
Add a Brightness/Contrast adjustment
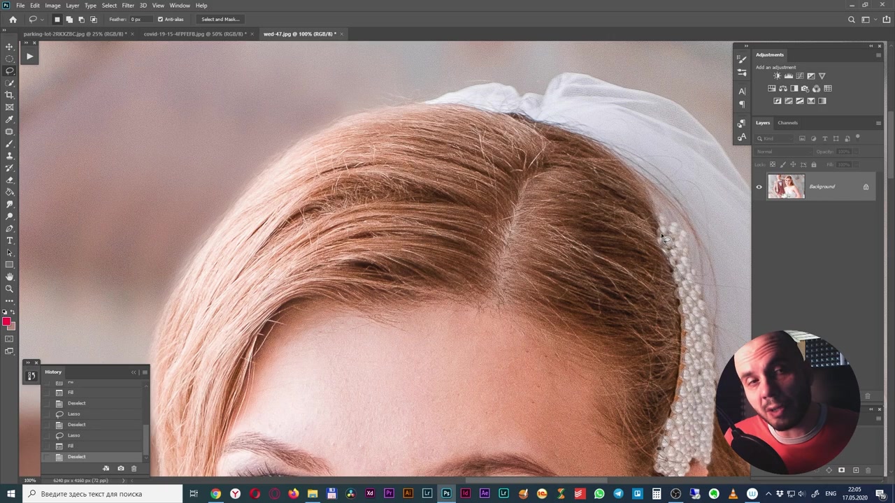[x=778, y=76]
